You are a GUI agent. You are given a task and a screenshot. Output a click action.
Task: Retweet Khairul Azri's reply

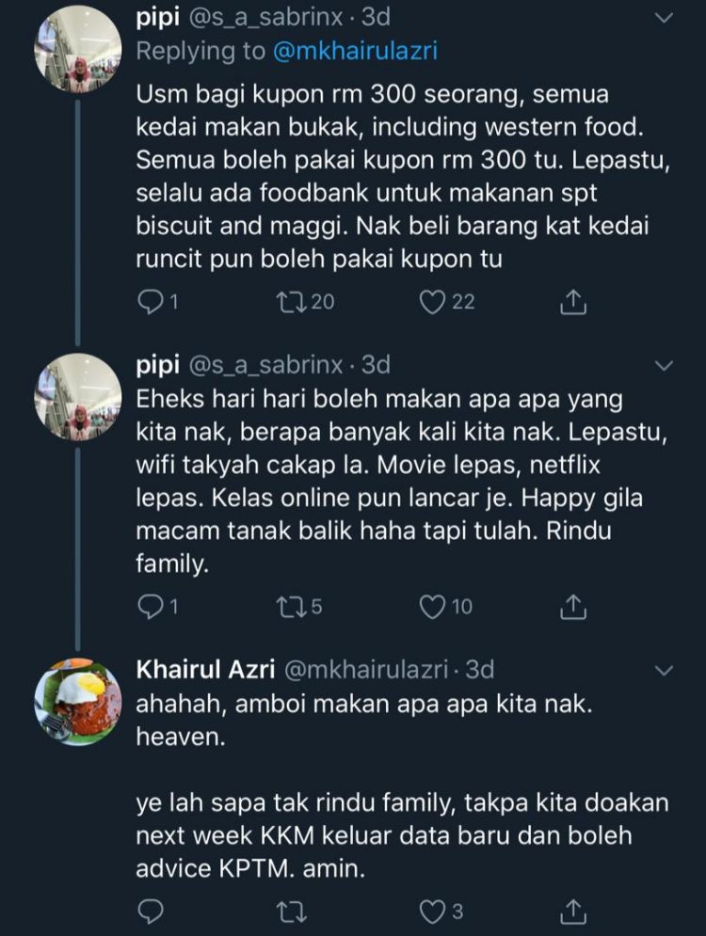point(294,909)
